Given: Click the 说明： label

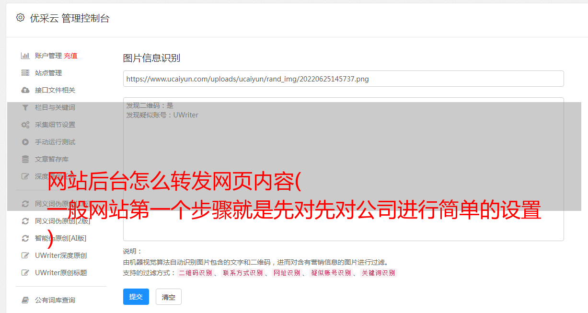Looking at the screenshot, I should 133,251.
